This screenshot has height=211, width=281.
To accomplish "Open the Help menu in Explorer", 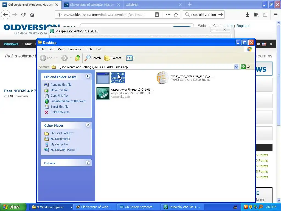I will pyautogui.click(x=99, y=49).
